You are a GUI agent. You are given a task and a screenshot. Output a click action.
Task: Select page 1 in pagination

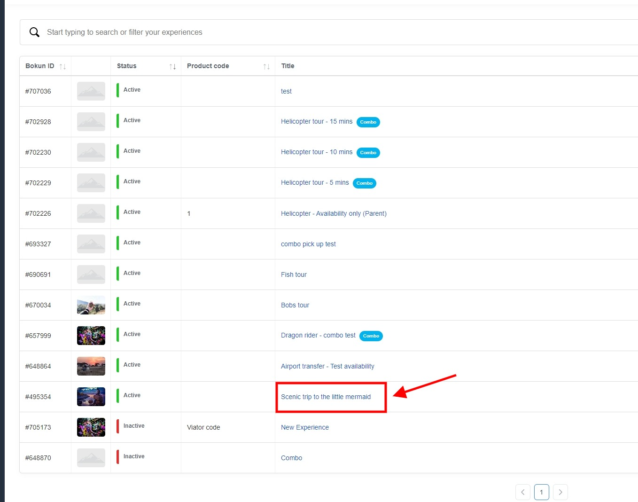(541, 492)
